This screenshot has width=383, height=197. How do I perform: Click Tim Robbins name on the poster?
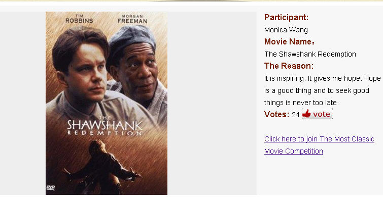click(79, 19)
